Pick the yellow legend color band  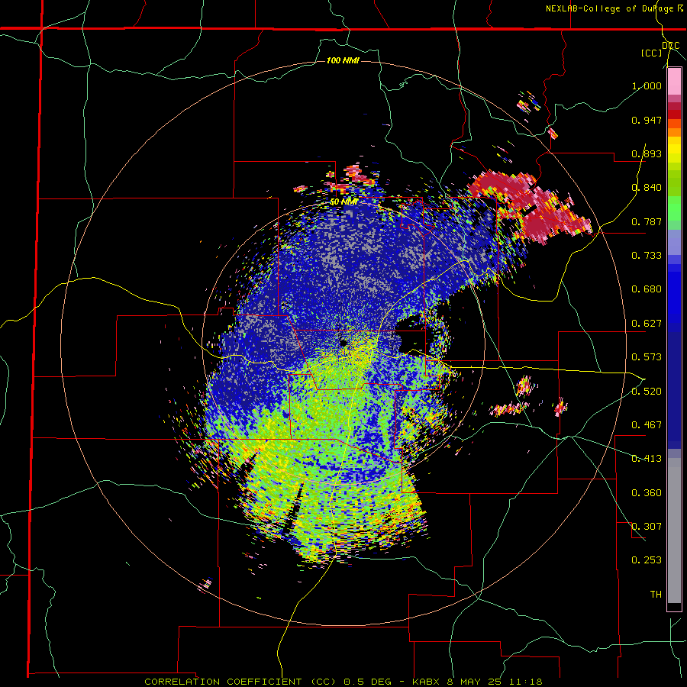674,150
